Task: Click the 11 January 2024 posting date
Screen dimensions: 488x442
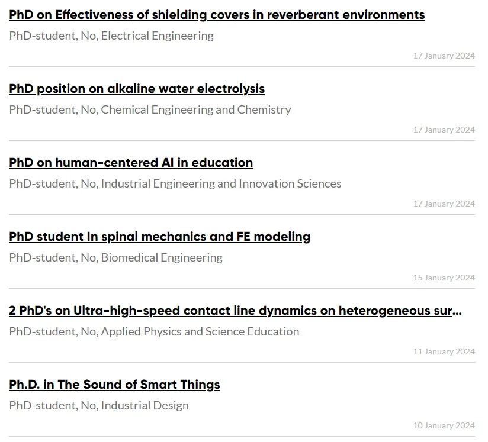Action: [444, 352]
